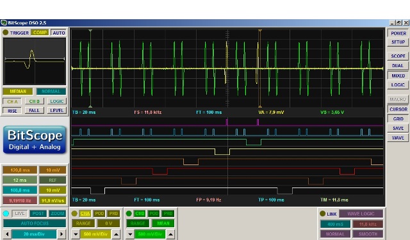This screenshot has width=410, height=240.
Task: Click the trigger indicator LED beside TRIGGER
Action: tap(6, 33)
